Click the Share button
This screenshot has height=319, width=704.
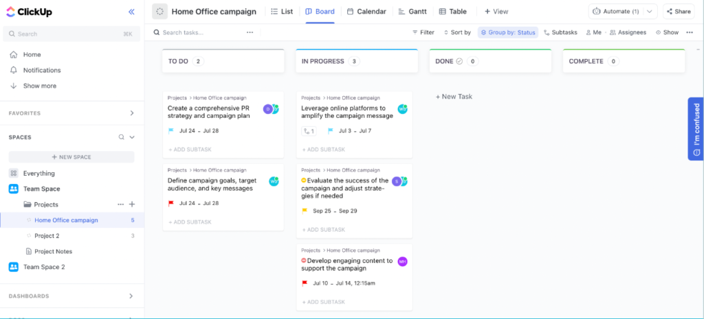click(678, 12)
